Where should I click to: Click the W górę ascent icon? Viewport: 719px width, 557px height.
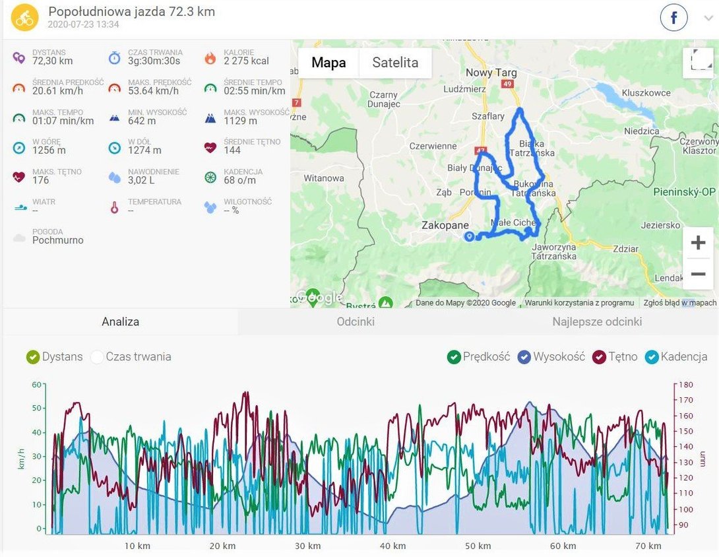[19, 148]
